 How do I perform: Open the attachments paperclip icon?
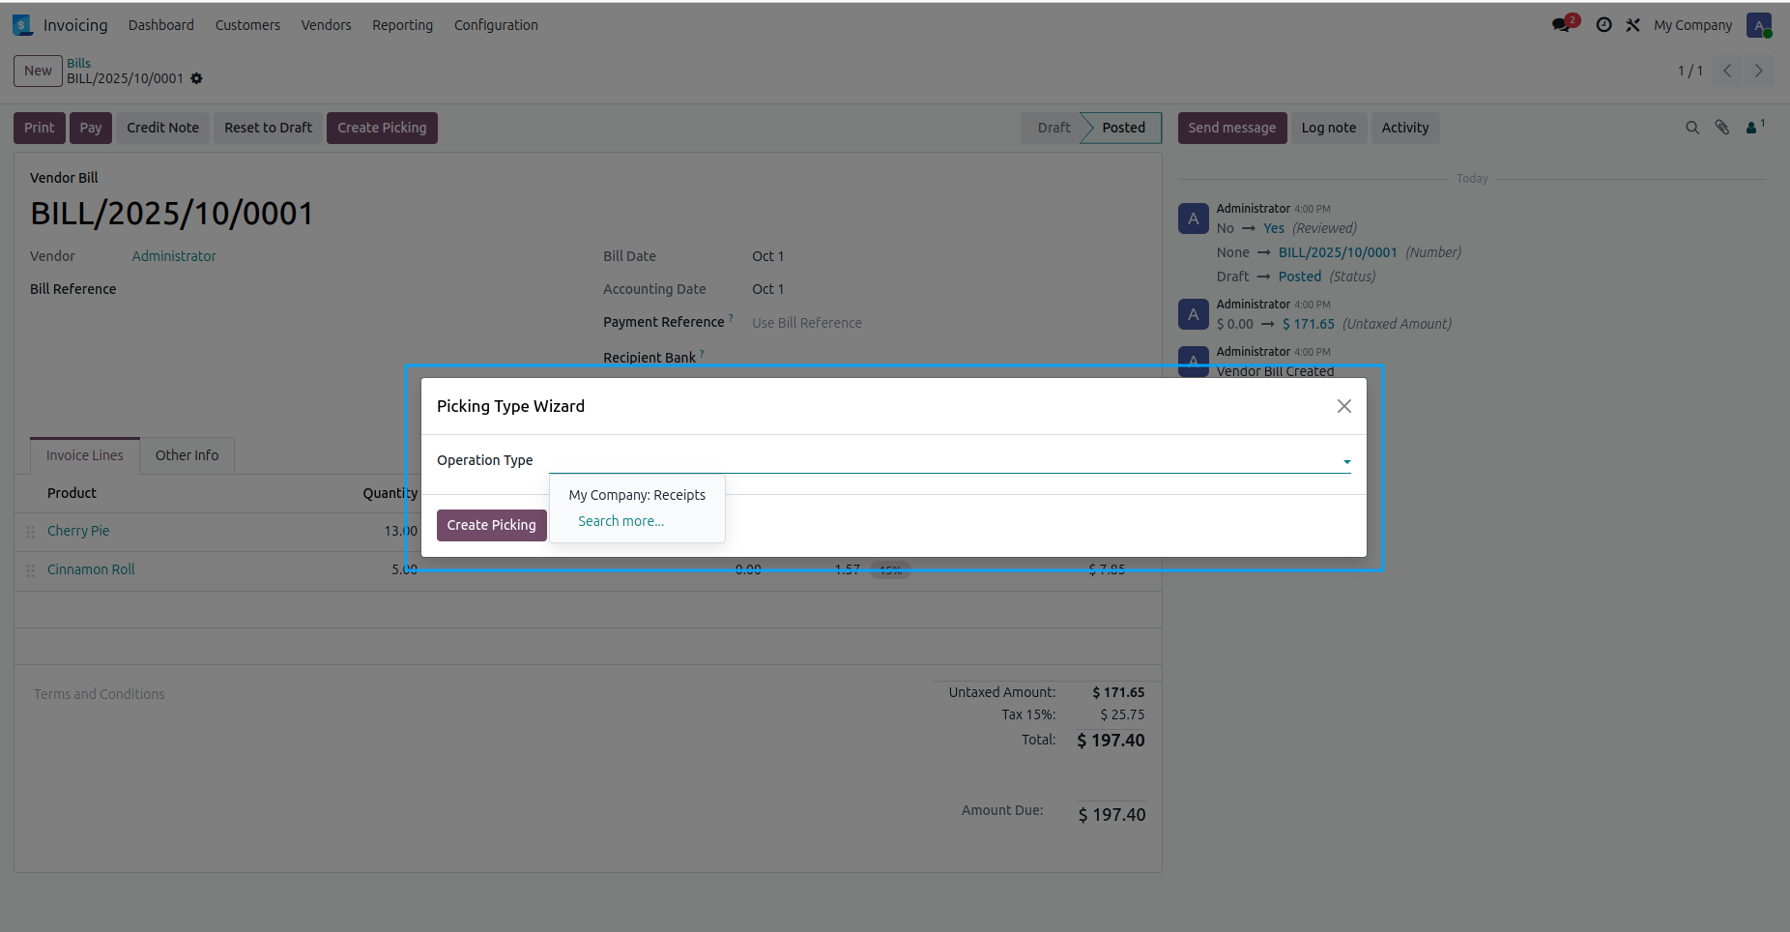click(1722, 128)
